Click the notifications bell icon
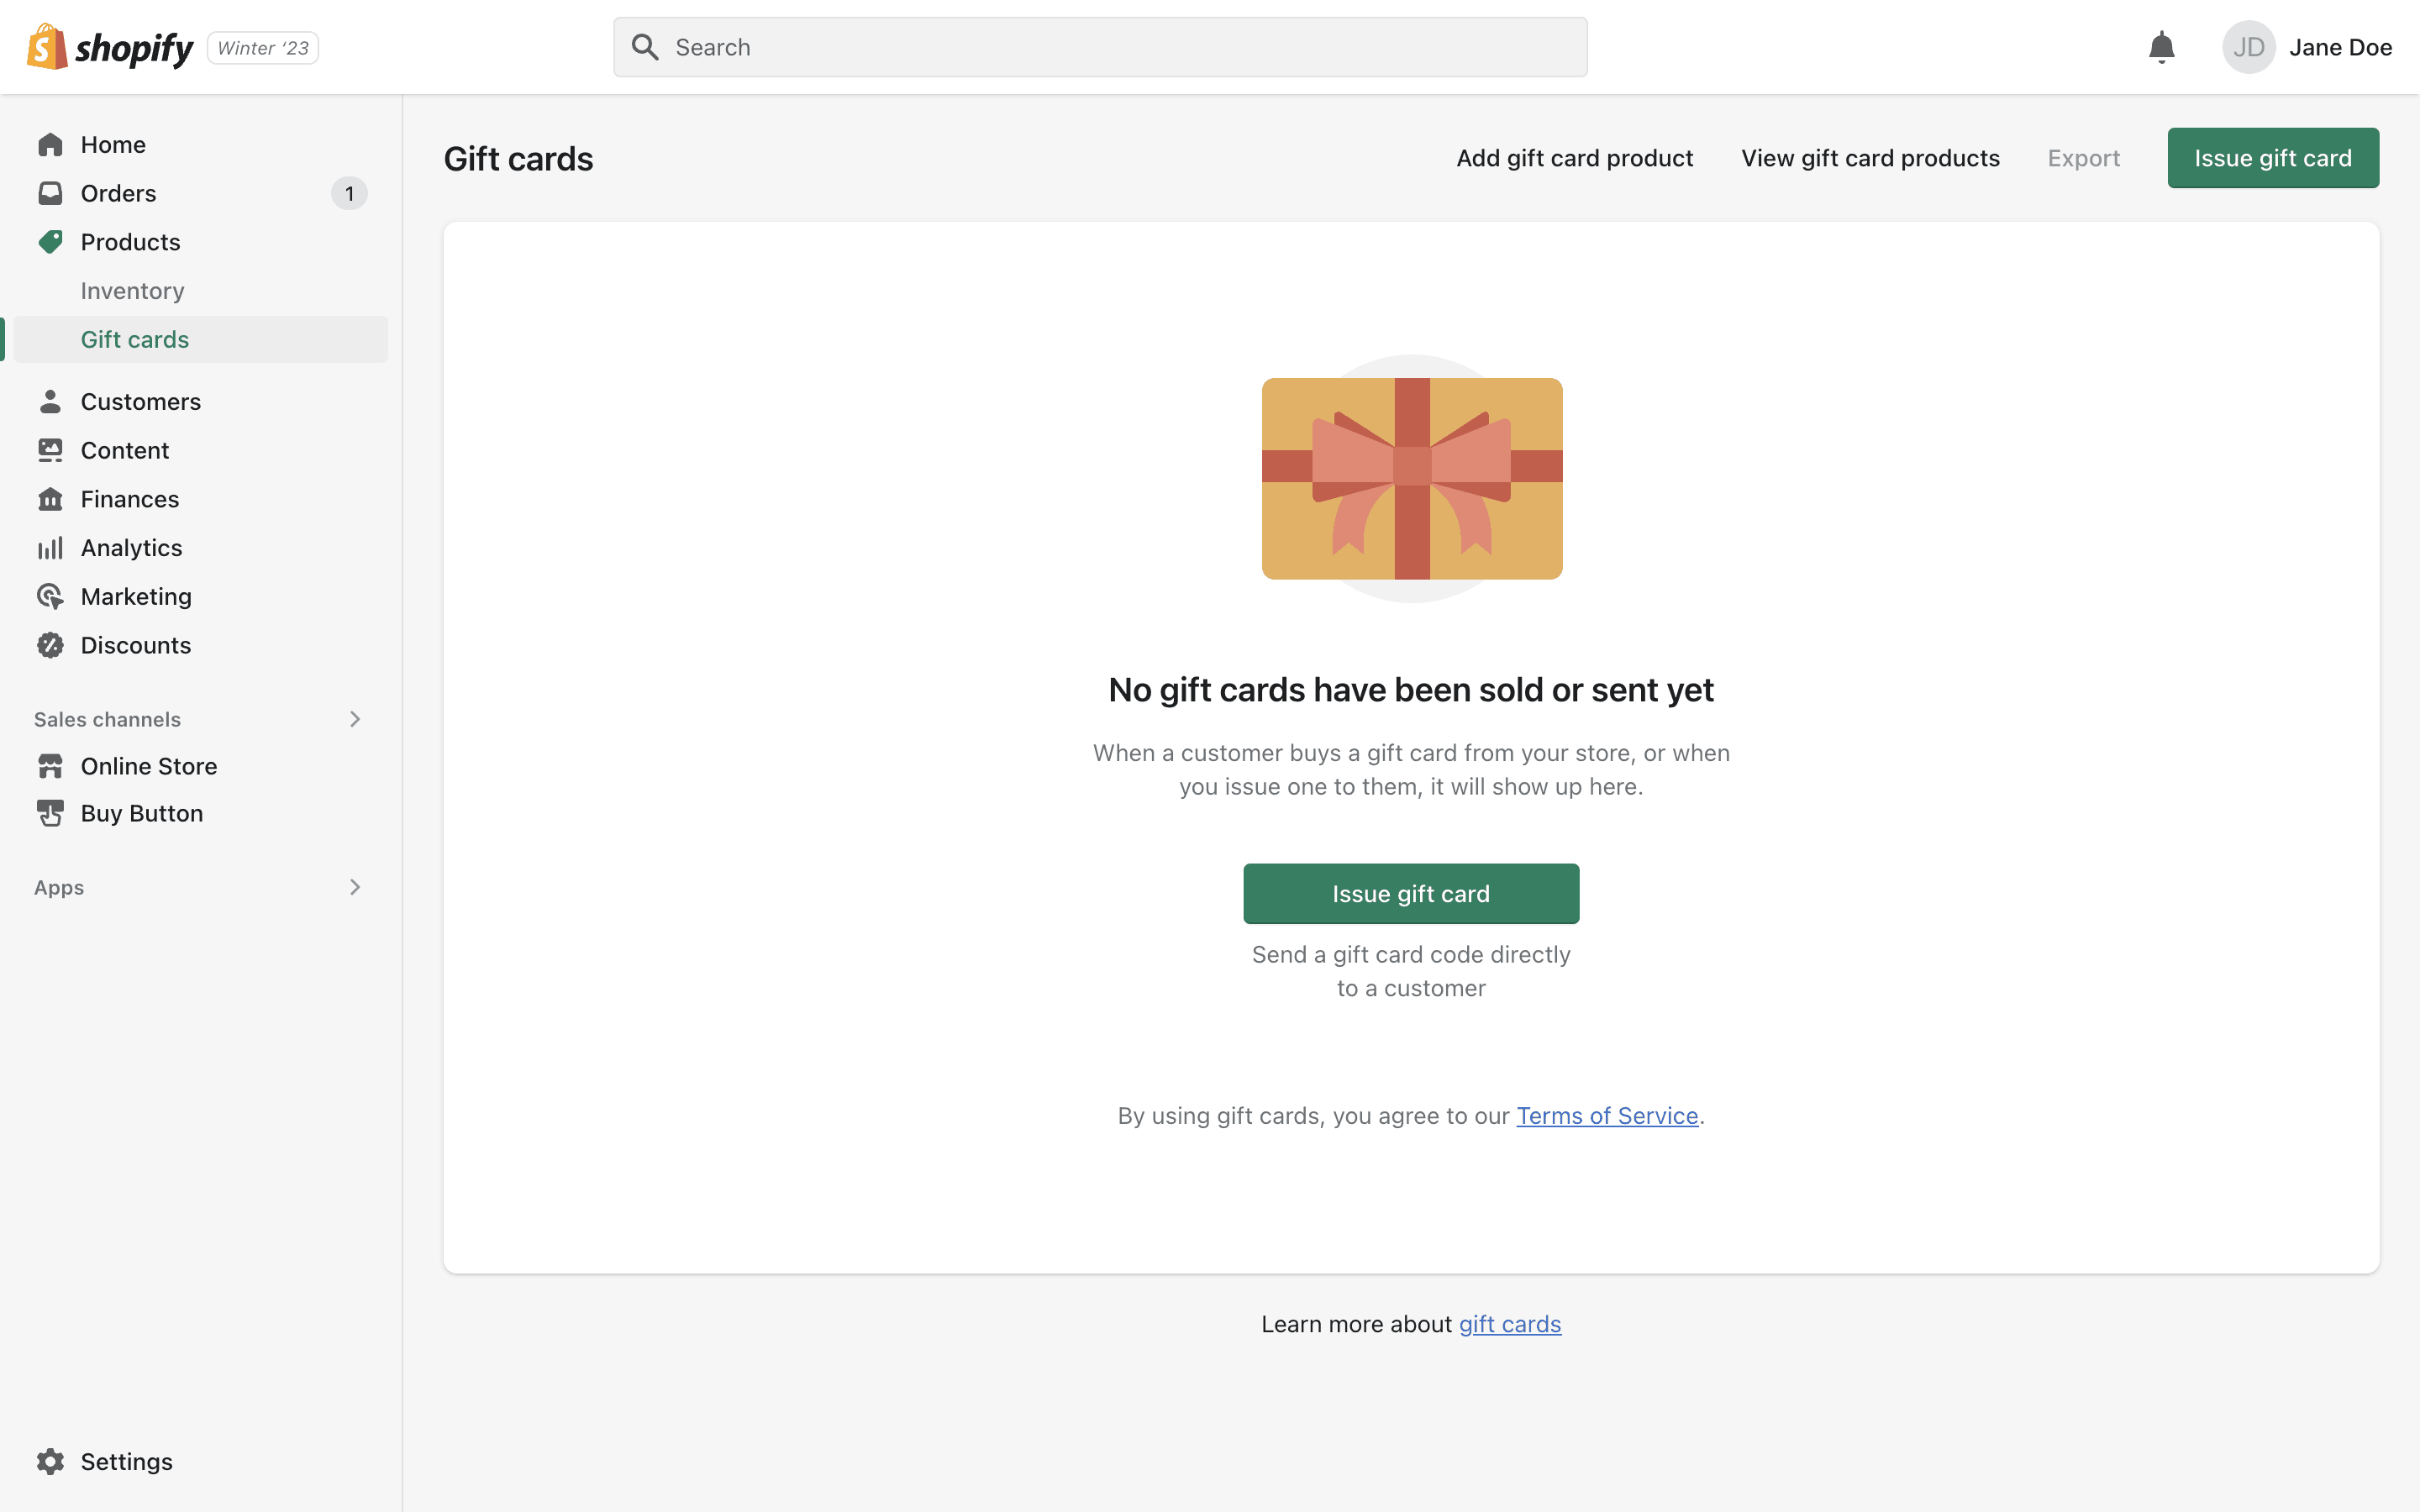 tap(2161, 47)
